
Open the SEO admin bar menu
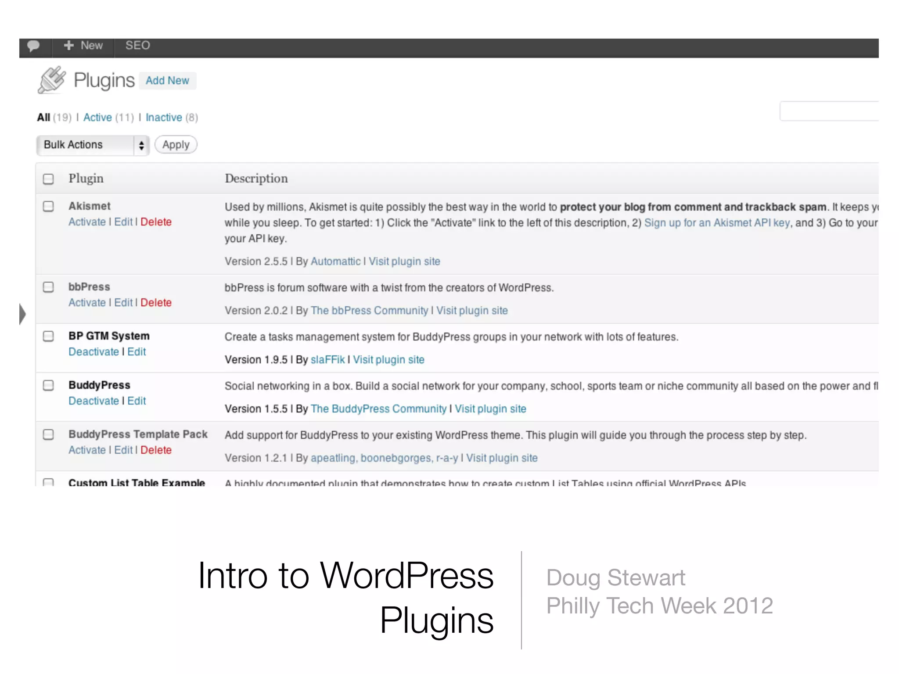click(x=137, y=46)
